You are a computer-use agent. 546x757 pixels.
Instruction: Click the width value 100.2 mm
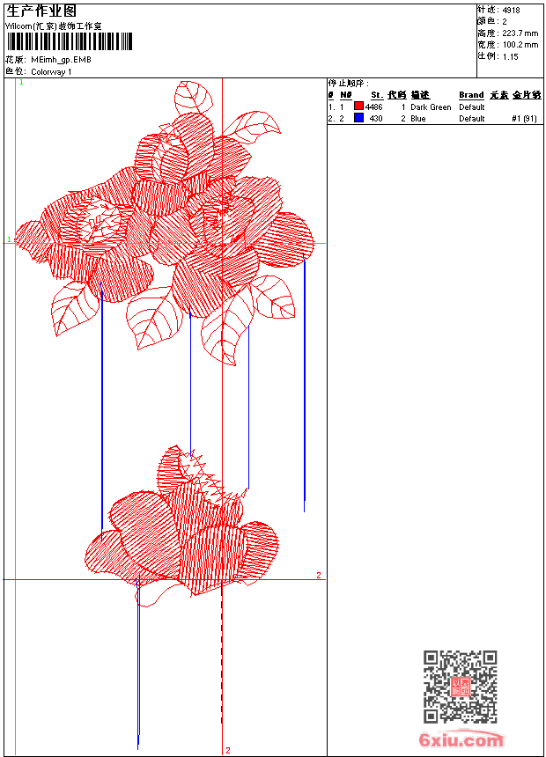(x=520, y=44)
